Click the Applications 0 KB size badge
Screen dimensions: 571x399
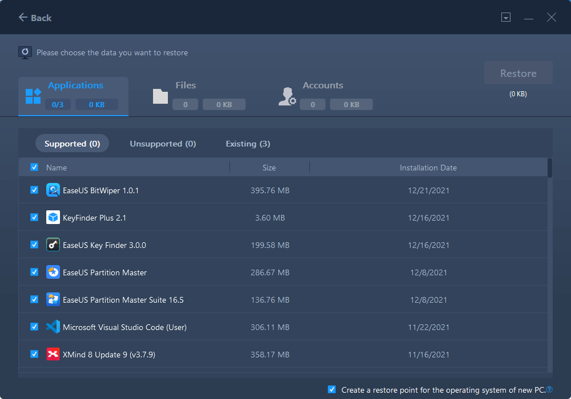[96, 105]
